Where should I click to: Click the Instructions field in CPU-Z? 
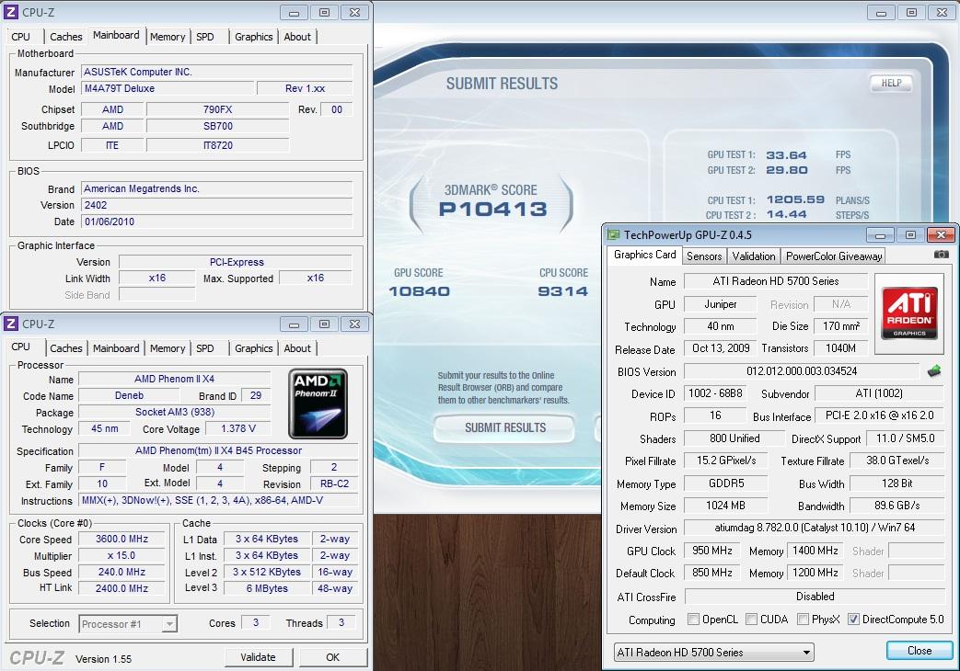pyautogui.click(x=218, y=500)
